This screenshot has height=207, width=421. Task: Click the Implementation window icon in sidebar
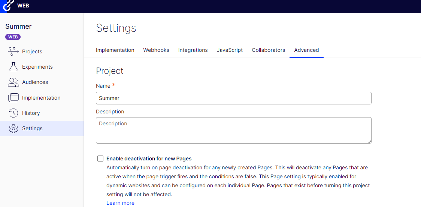coord(13,98)
